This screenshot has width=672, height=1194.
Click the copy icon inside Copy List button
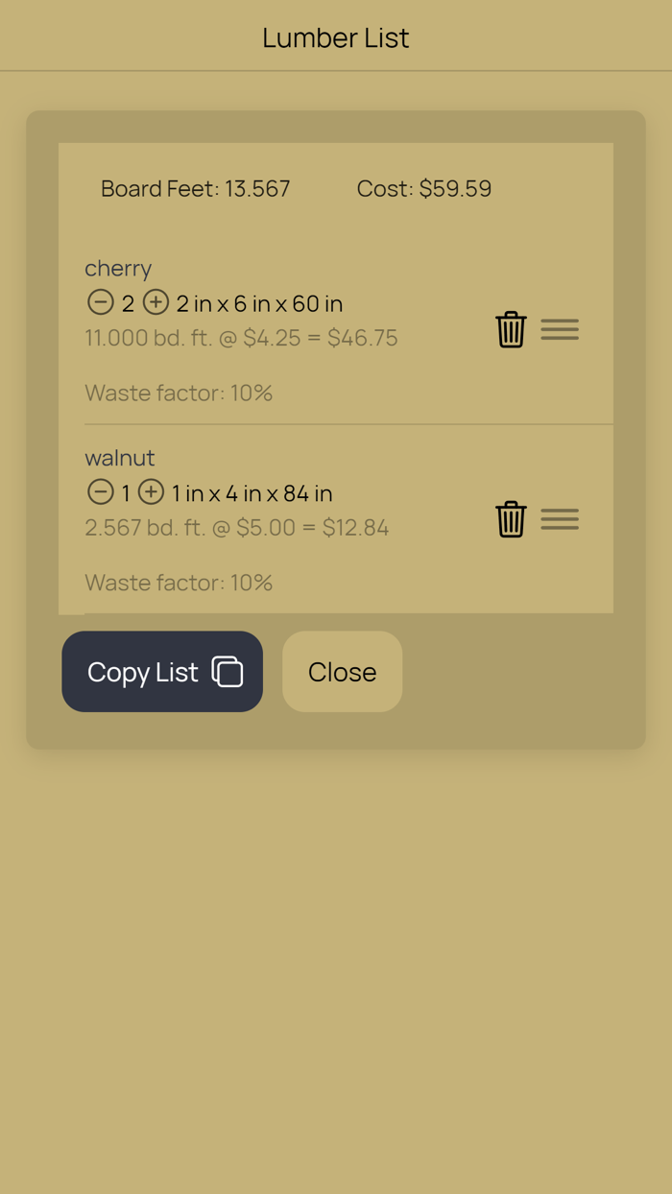point(228,672)
